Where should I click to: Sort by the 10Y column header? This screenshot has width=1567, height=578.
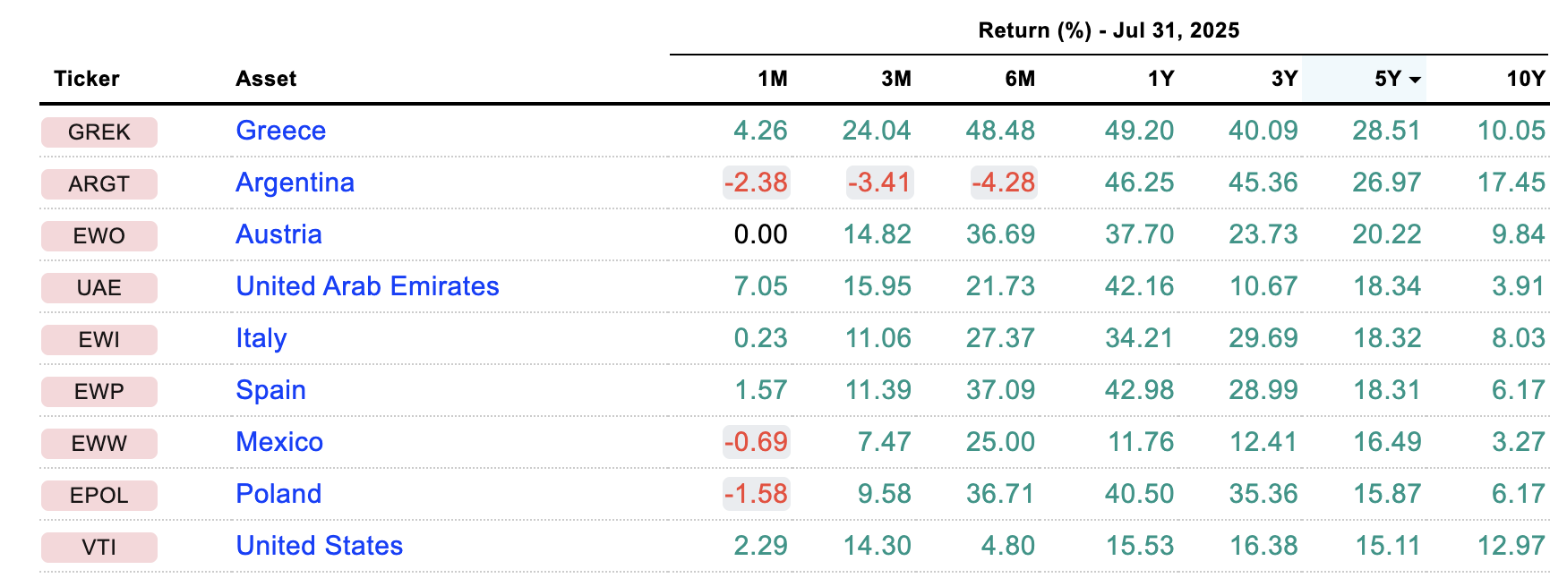pyautogui.click(x=1525, y=79)
